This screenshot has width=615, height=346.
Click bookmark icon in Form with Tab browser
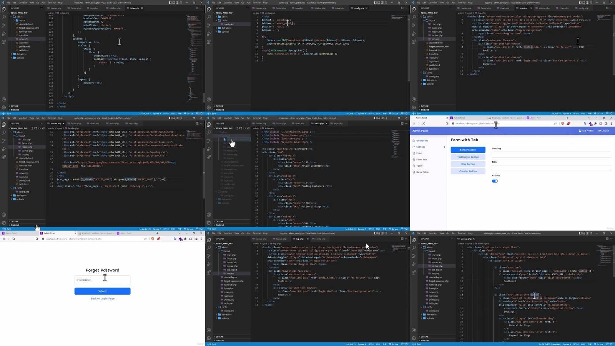[x=447, y=124]
